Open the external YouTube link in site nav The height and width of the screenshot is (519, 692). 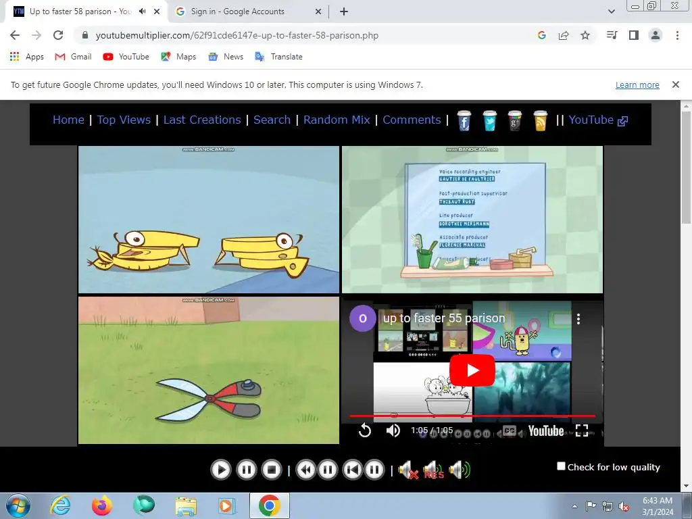598,120
